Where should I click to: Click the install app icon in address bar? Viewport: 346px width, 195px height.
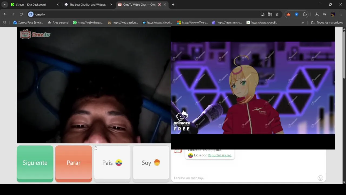pos(262,14)
